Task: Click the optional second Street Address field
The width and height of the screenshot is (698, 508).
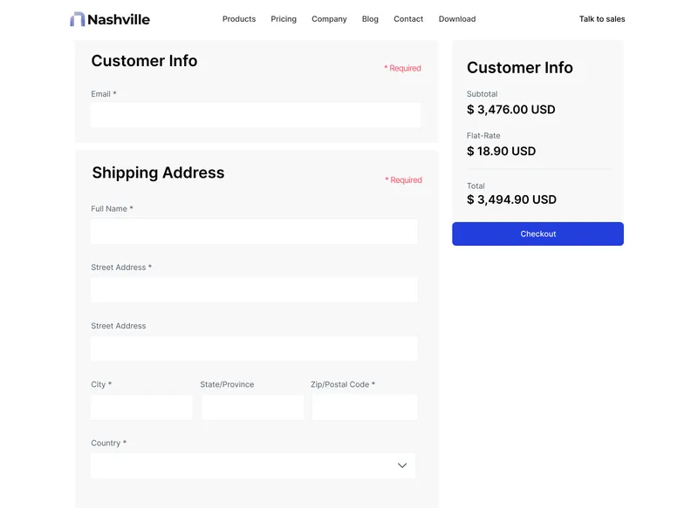Action: click(x=253, y=348)
